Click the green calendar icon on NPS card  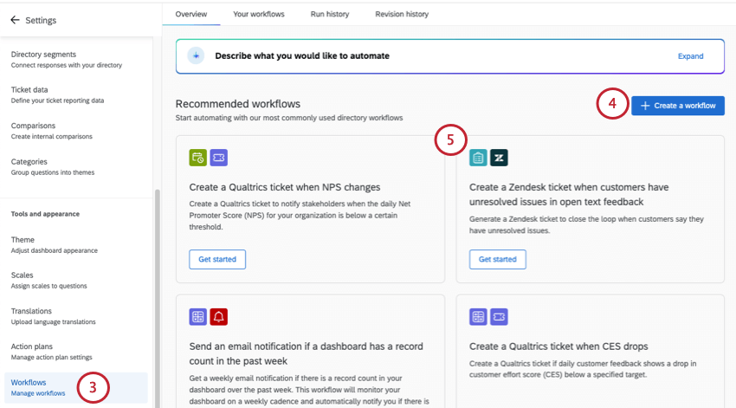(x=198, y=157)
